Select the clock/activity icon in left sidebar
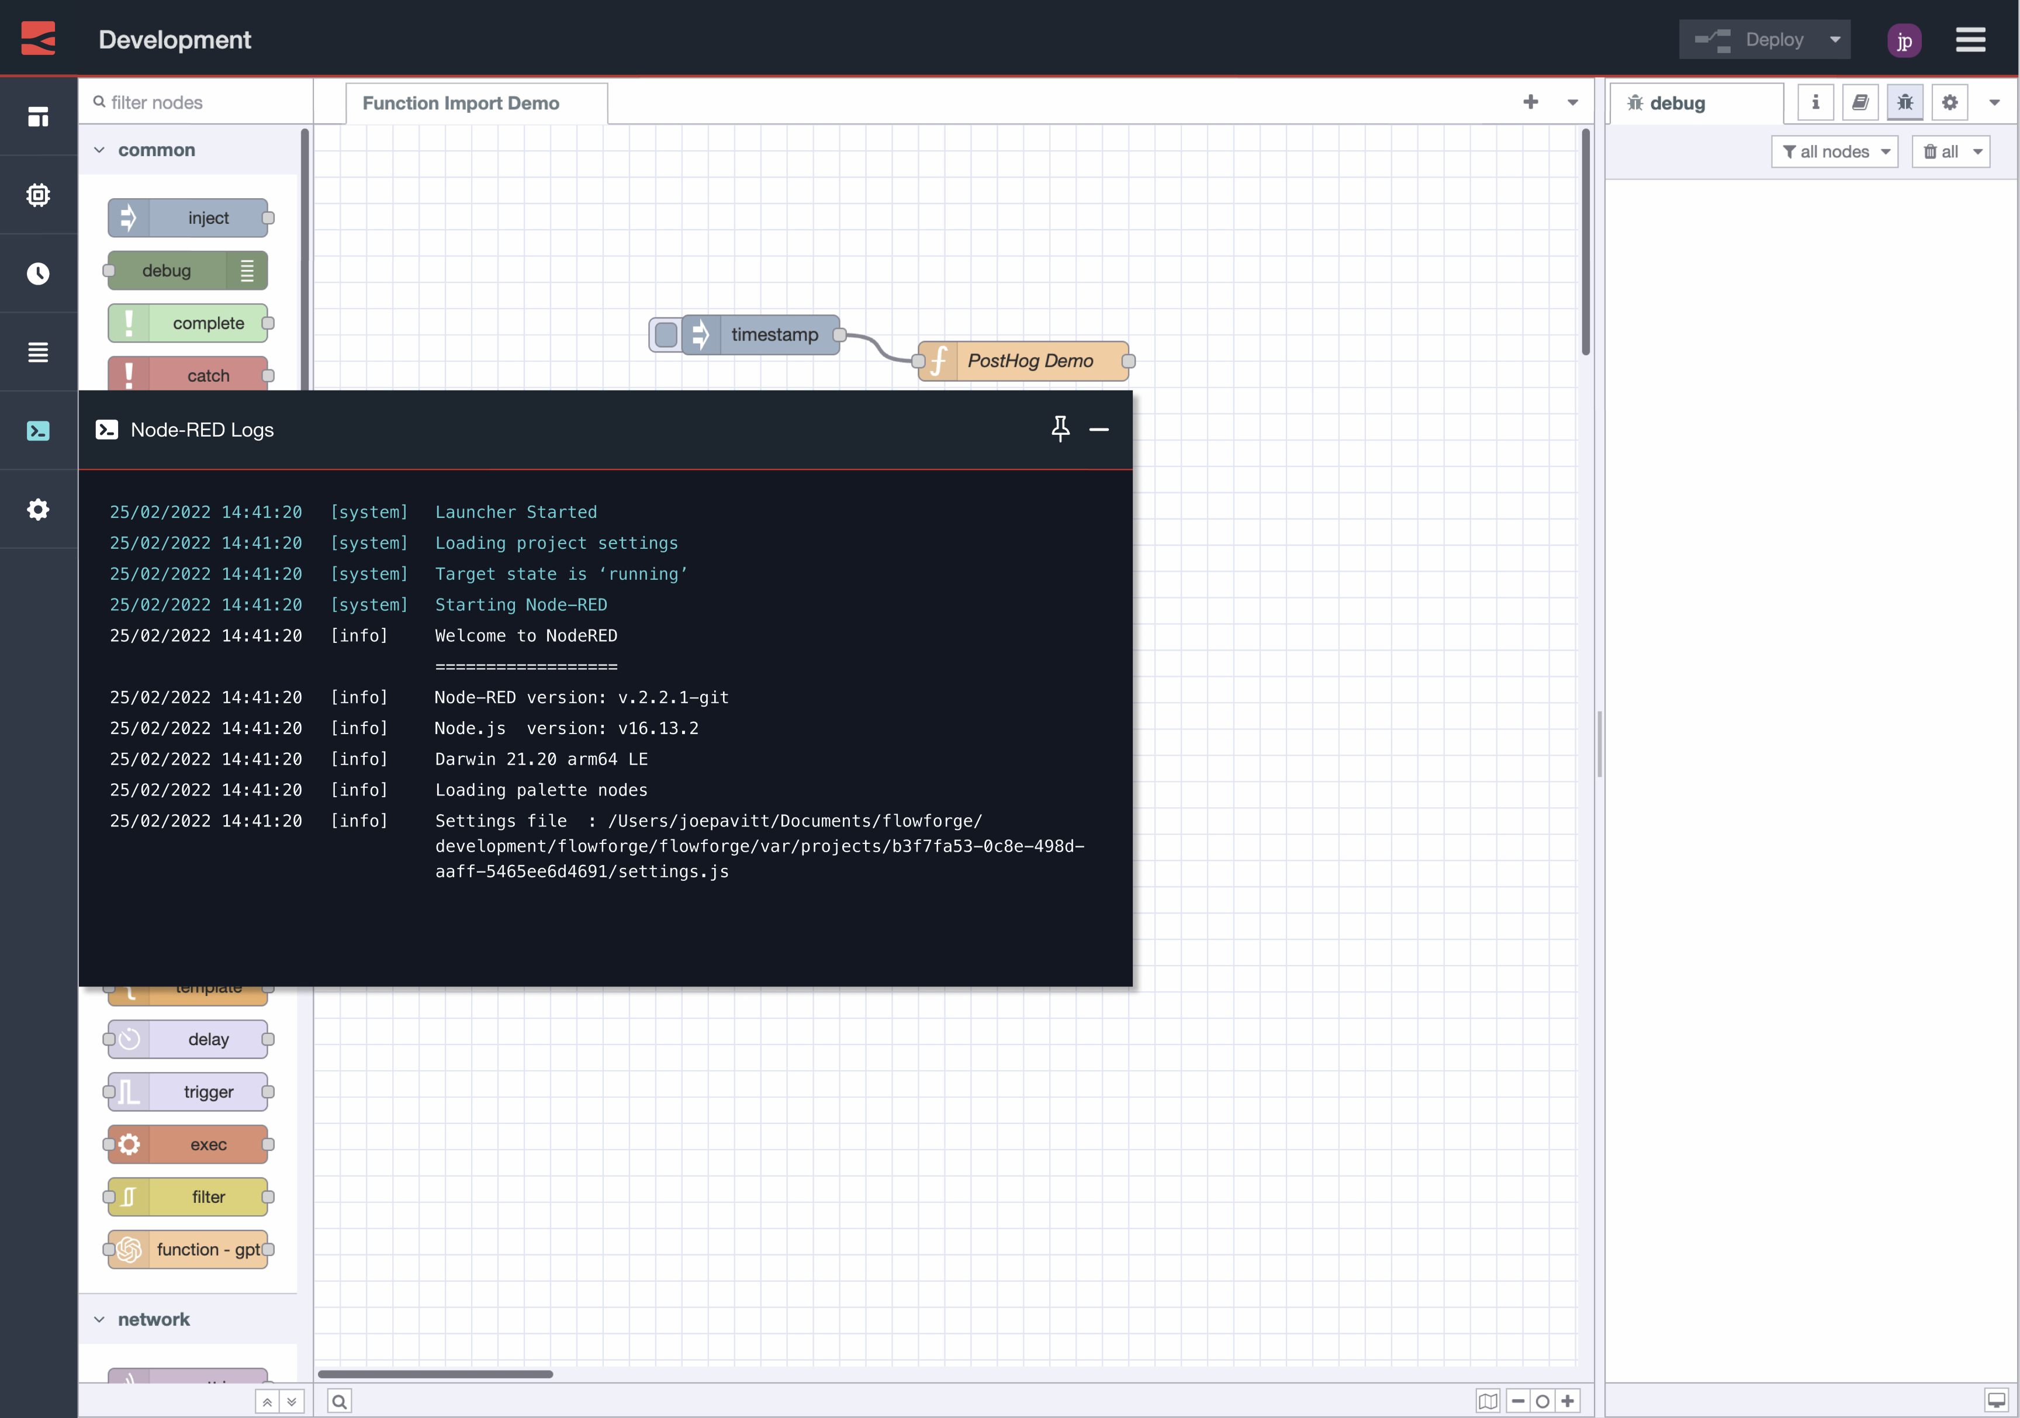Screen dimensions: 2020x1418 39,273
